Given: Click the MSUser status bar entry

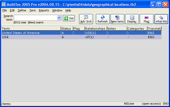Looking at the screenshot, I should coord(129,104).
